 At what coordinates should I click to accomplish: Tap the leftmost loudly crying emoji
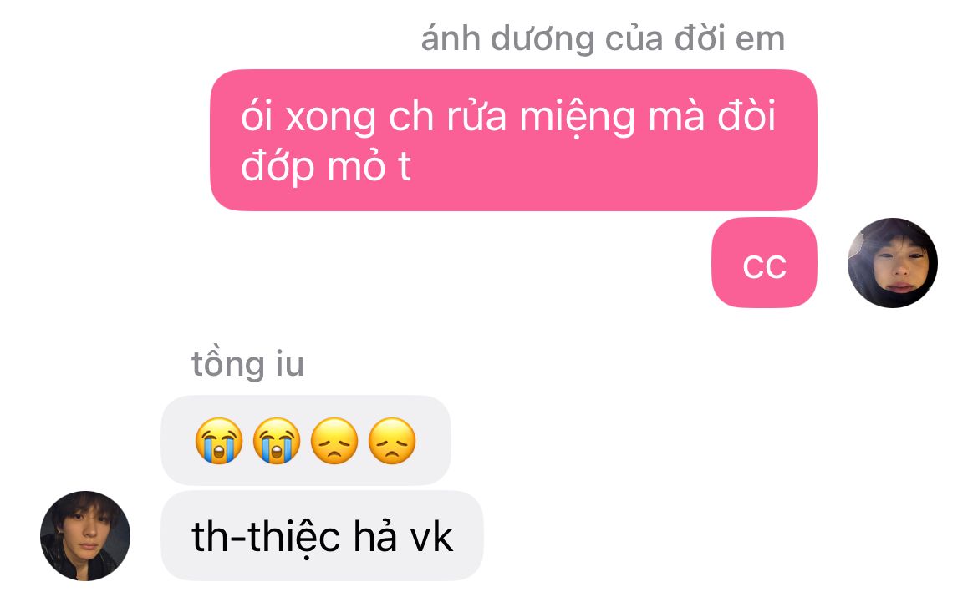(219, 441)
